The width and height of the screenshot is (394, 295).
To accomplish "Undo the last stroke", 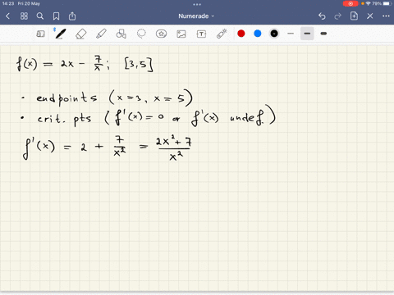I will coord(322,16).
